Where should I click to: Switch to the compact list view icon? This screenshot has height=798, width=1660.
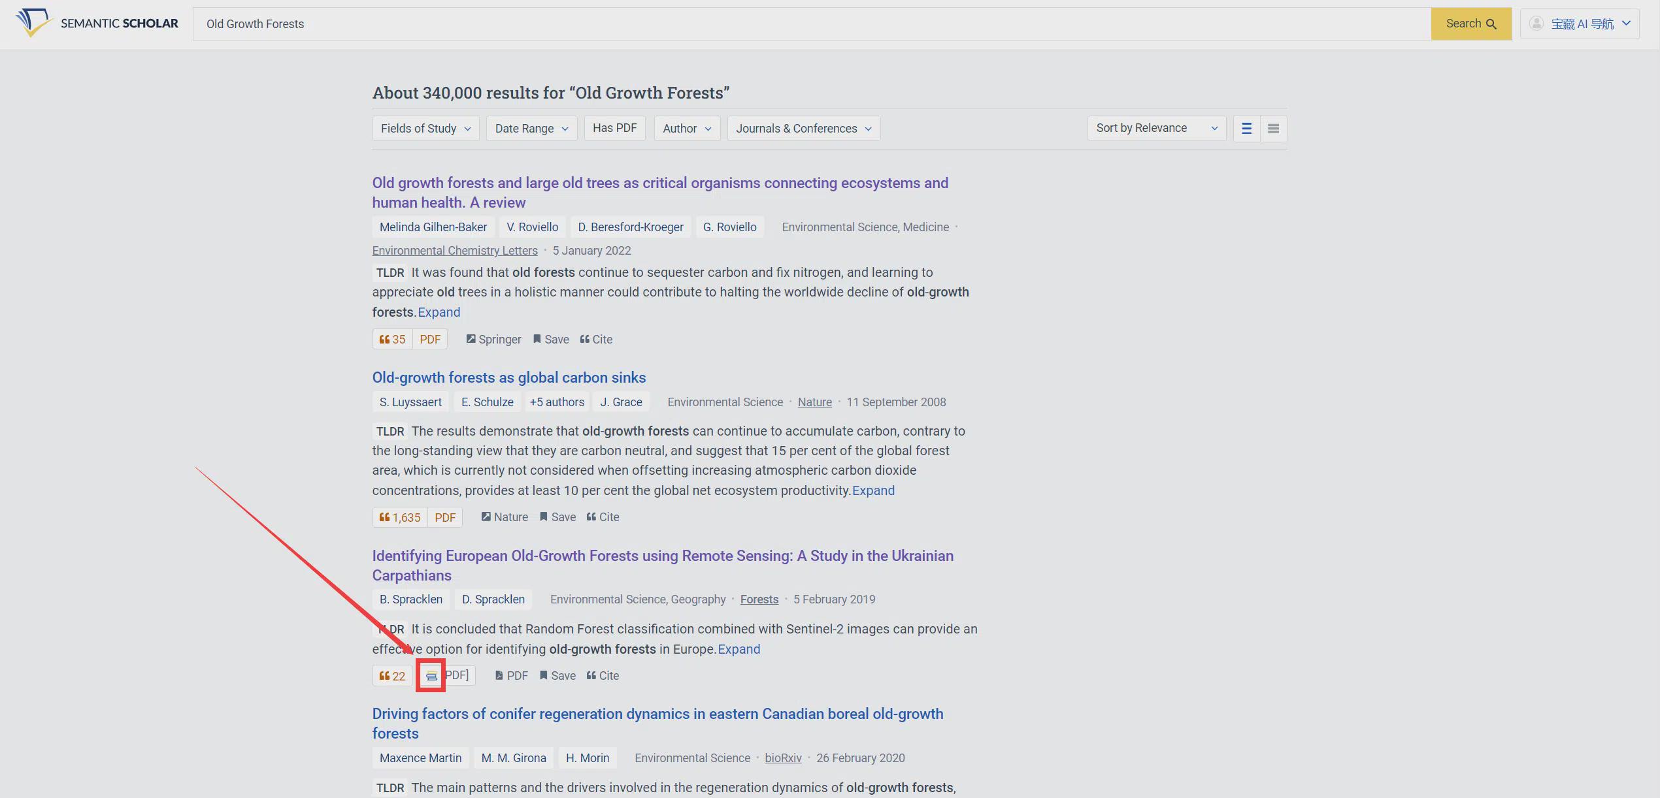tap(1273, 128)
